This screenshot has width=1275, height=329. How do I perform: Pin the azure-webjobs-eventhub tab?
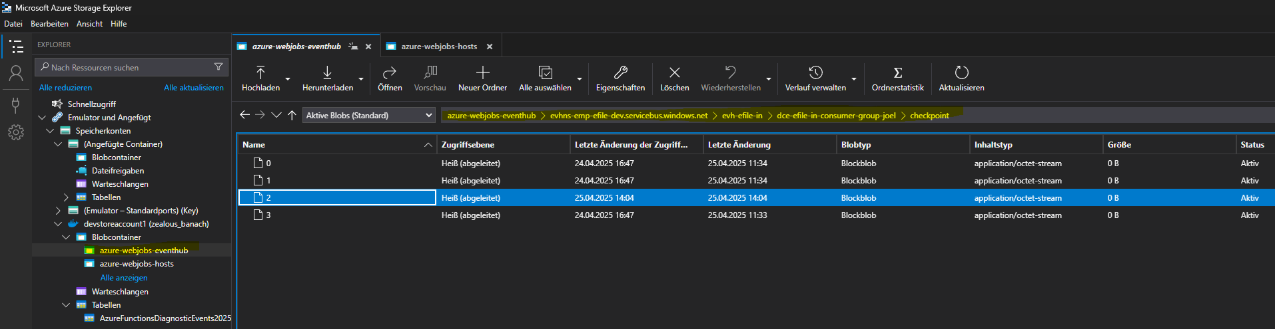pyautogui.click(x=353, y=47)
